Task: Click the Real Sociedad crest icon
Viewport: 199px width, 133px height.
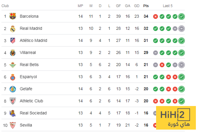Action: point(13,113)
